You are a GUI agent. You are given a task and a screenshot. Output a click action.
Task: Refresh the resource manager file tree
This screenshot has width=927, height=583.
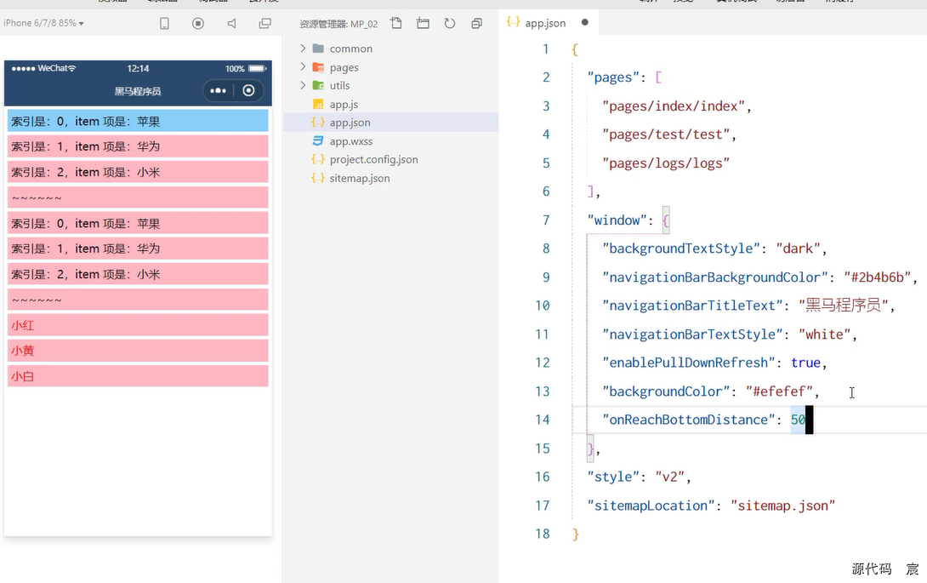click(x=450, y=23)
